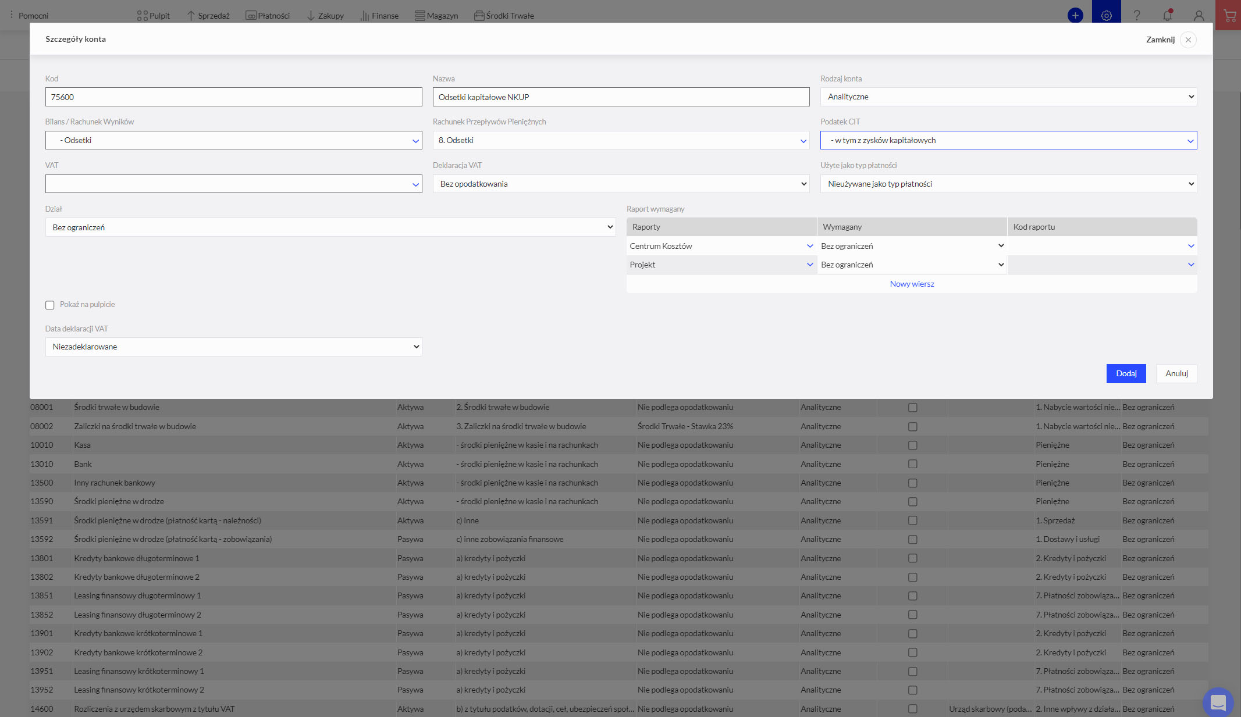Click the three-dot menu next to Pomocni
1241x717 pixels.
[x=11, y=15]
